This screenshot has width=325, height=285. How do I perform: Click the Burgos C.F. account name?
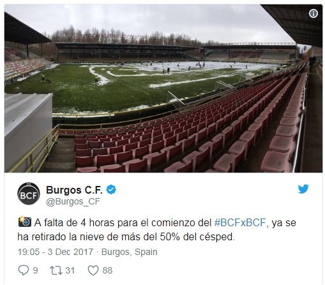[74, 190]
